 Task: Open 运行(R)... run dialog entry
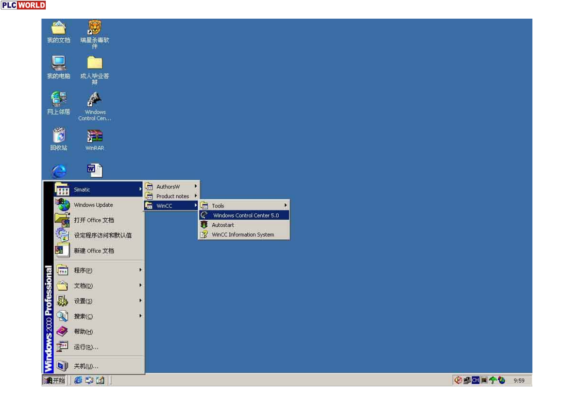[99, 347]
